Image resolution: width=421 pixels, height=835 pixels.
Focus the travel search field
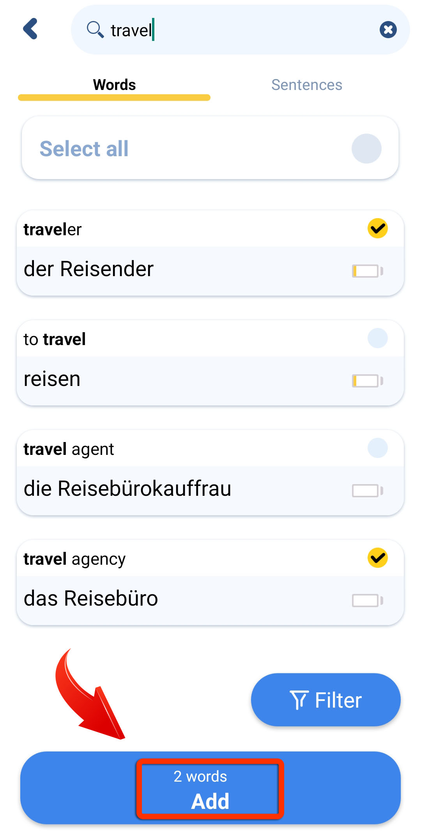coord(240,30)
